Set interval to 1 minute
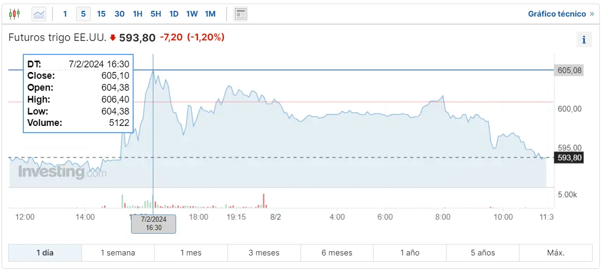This screenshot has width=603, height=272. click(65, 14)
